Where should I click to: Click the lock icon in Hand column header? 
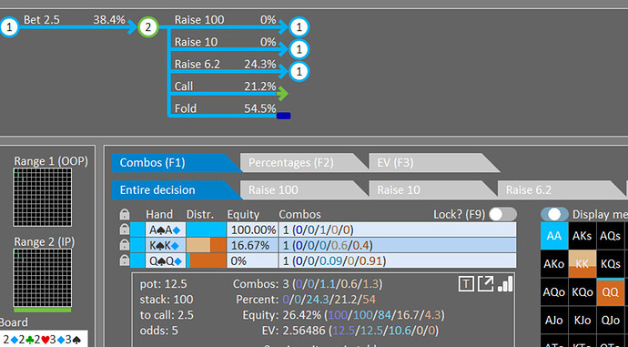(125, 214)
